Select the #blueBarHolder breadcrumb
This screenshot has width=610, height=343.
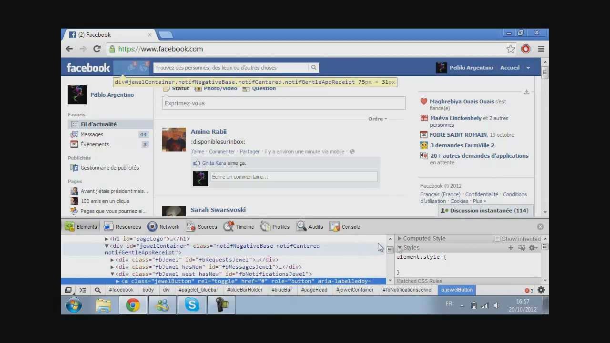pyautogui.click(x=245, y=290)
